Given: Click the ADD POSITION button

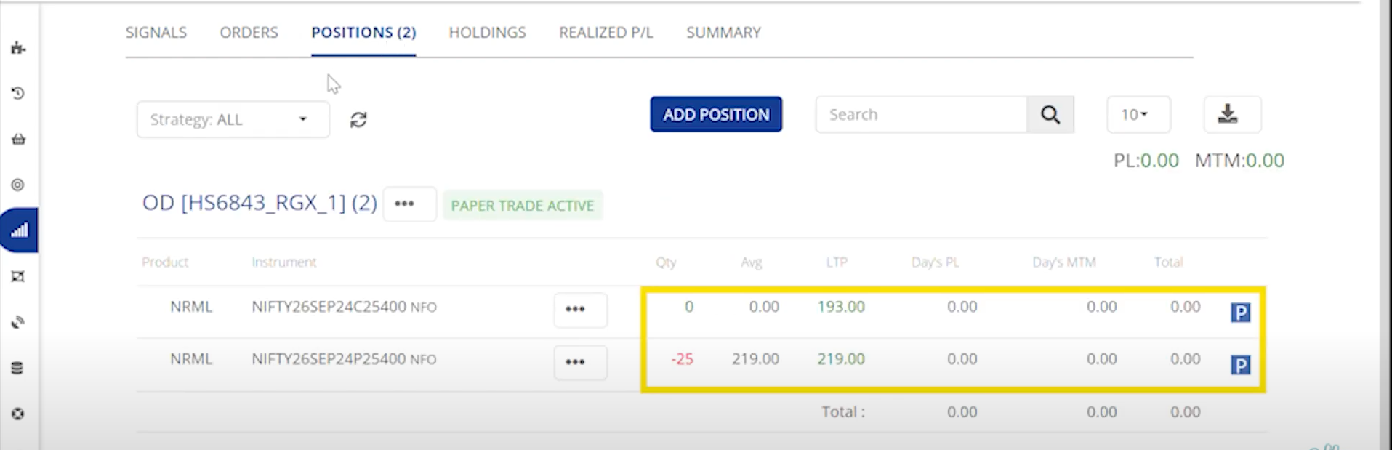Looking at the screenshot, I should [x=716, y=114].
